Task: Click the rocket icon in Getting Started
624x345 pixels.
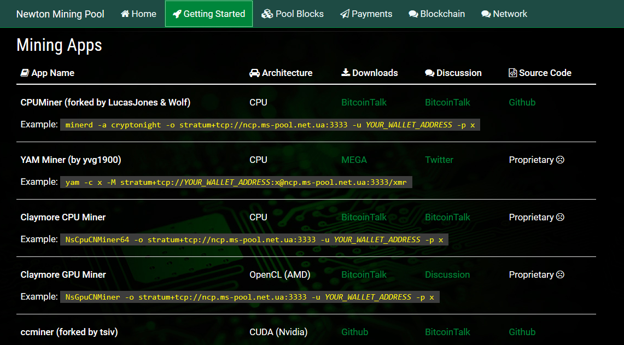Action: point(177,14)
